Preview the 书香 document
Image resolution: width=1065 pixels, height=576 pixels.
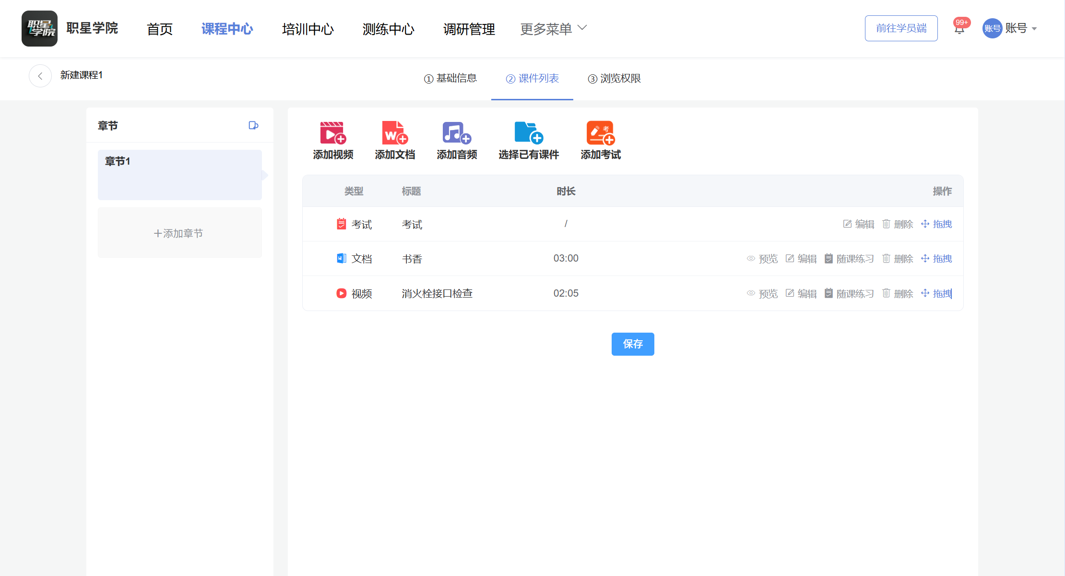(x=762, y=259)
